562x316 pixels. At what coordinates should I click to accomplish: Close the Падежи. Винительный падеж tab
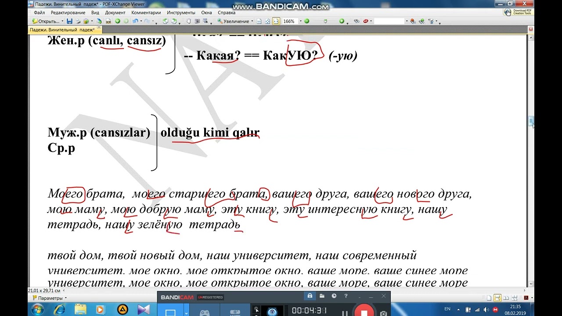(99, 28)
